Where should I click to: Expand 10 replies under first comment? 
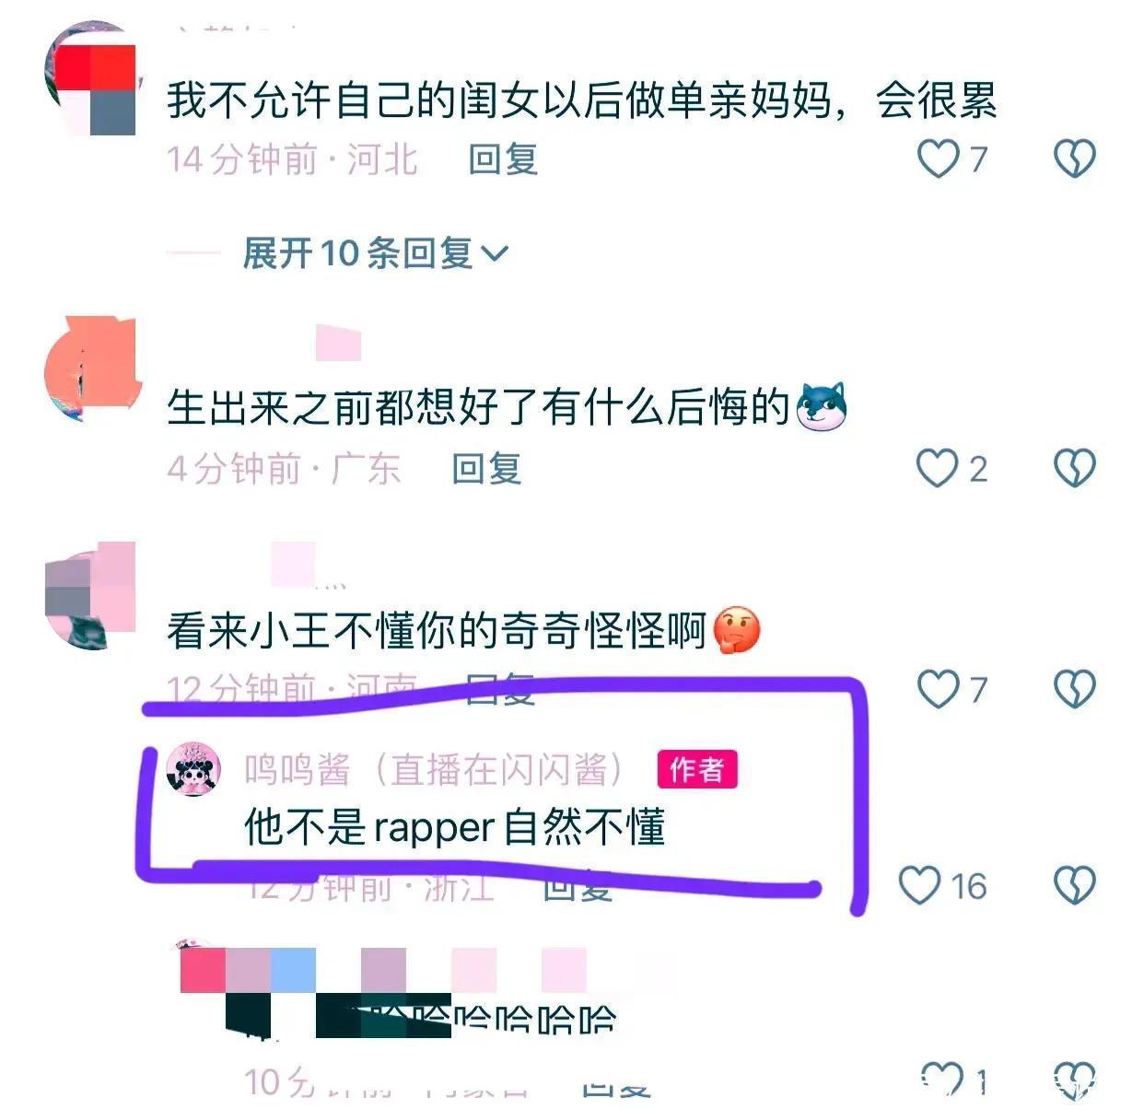pos(375,253)
